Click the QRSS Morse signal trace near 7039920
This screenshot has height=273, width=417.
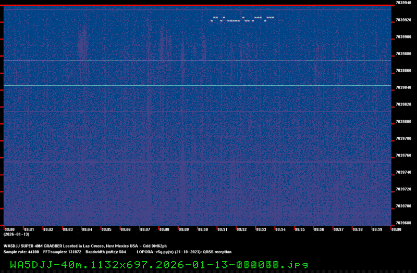tap(242, 20)
